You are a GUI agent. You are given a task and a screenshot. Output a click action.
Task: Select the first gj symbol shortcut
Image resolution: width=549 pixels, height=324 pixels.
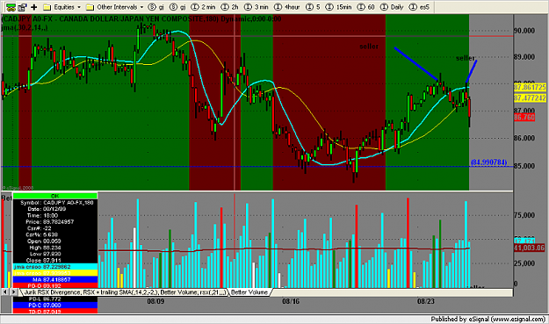[x=156, y=7]
